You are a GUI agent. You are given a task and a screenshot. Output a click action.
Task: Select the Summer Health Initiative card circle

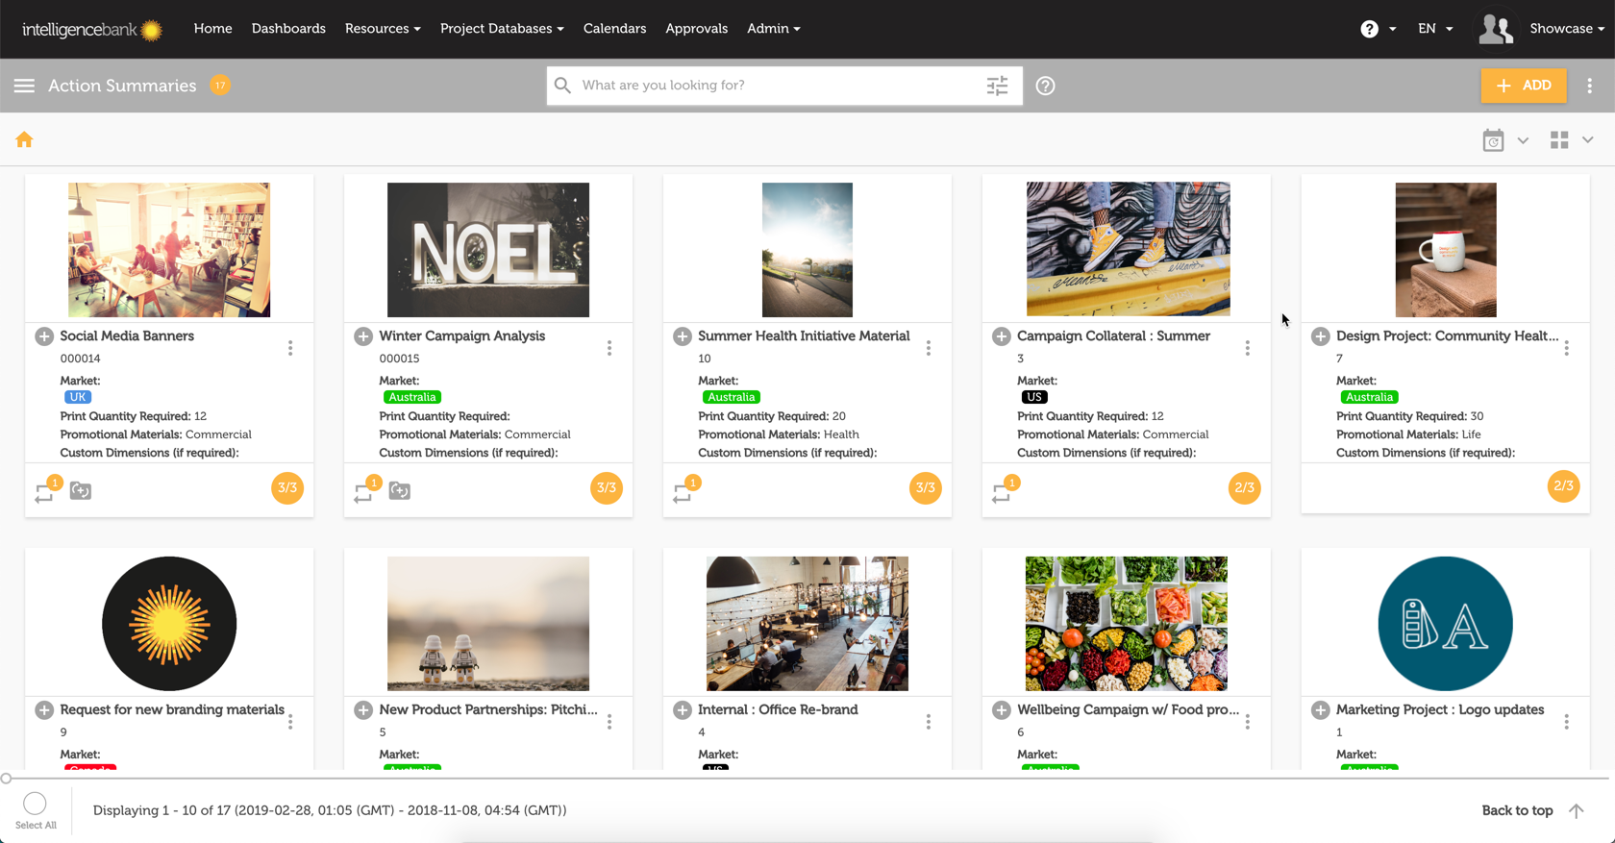click(x=683, y=336)
